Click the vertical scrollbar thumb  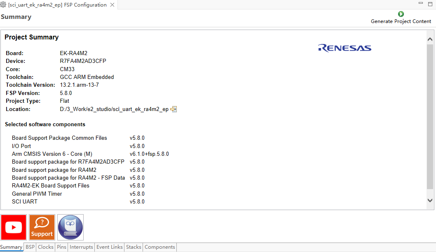coord(430,117)
